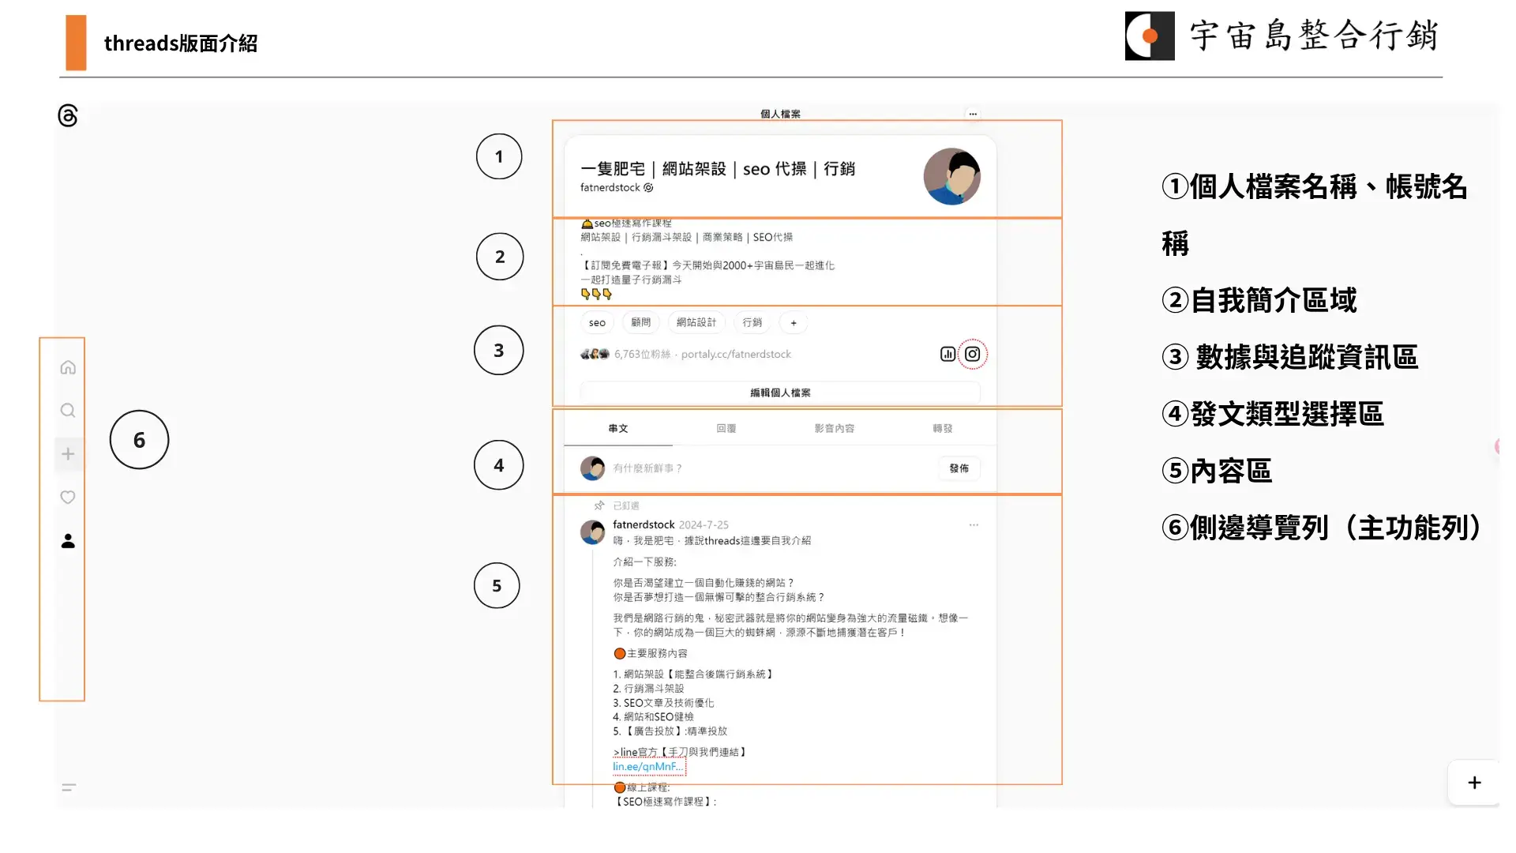Select the 轉發 tab

[x=942, y=429]
